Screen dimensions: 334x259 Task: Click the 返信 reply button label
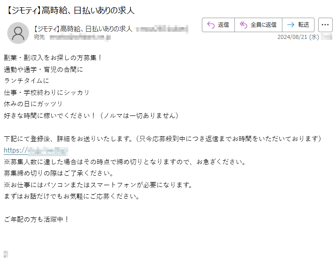click(x=224, y=25)
